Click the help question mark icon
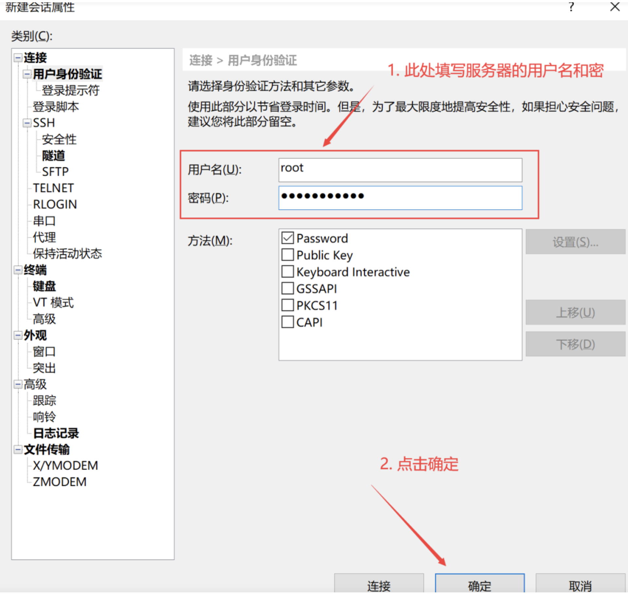The width and height of the screenshot is (628, 594). (x=571, y=7)
